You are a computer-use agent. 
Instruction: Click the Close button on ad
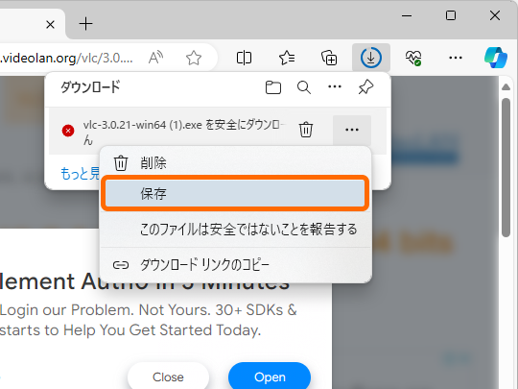(x=168, y=377)
